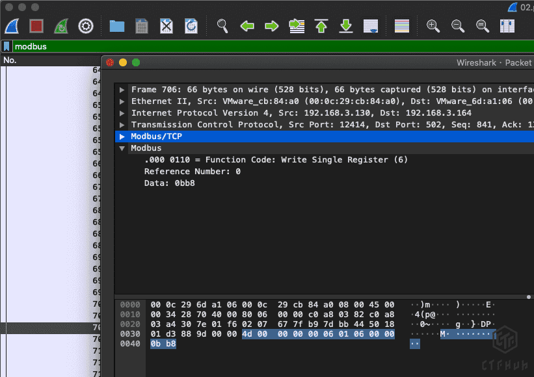Expand the Modbus/TCP section

[x=122, y=136]
